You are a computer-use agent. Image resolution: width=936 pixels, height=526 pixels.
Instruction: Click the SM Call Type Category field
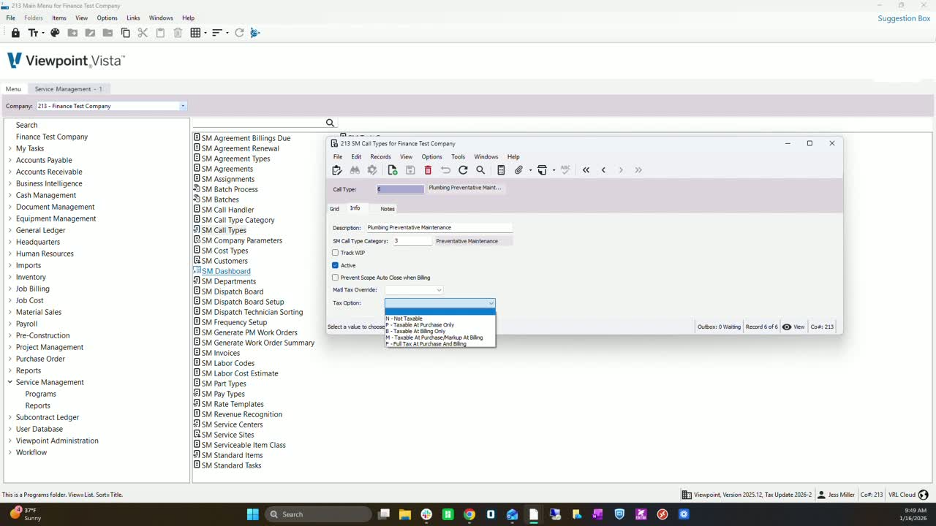click(x=412, y=241)
